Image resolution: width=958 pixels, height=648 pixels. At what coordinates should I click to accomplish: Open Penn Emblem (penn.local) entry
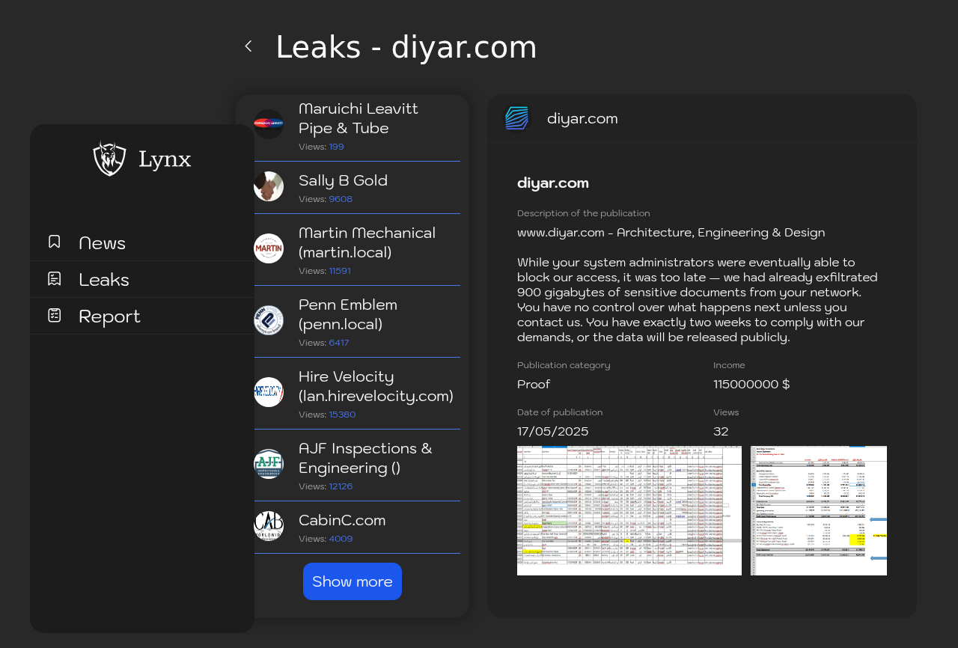357,322
